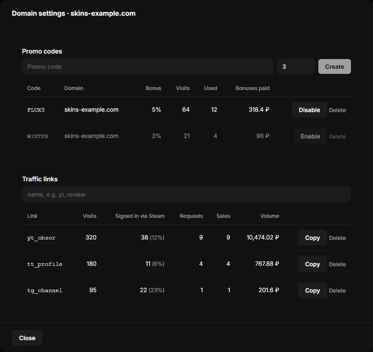Delete the FLUX5 promo code
This screenshot has width=373, height=352.
pyautogui.click(x=337, y=110)
